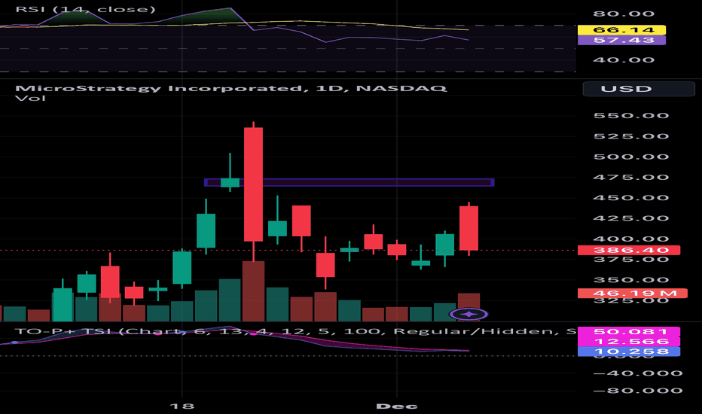702x414 pixels.
Task: Click the 450.00 price axis label
Action: point(630,198)
